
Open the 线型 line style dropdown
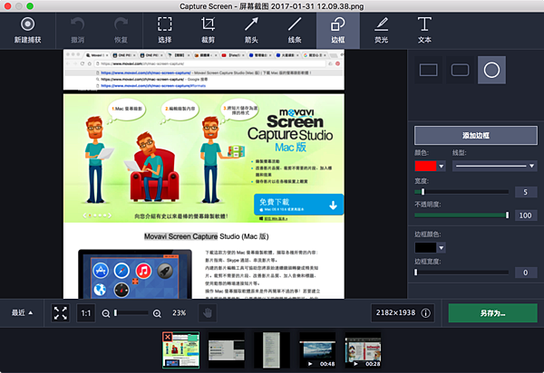(495, 166)
